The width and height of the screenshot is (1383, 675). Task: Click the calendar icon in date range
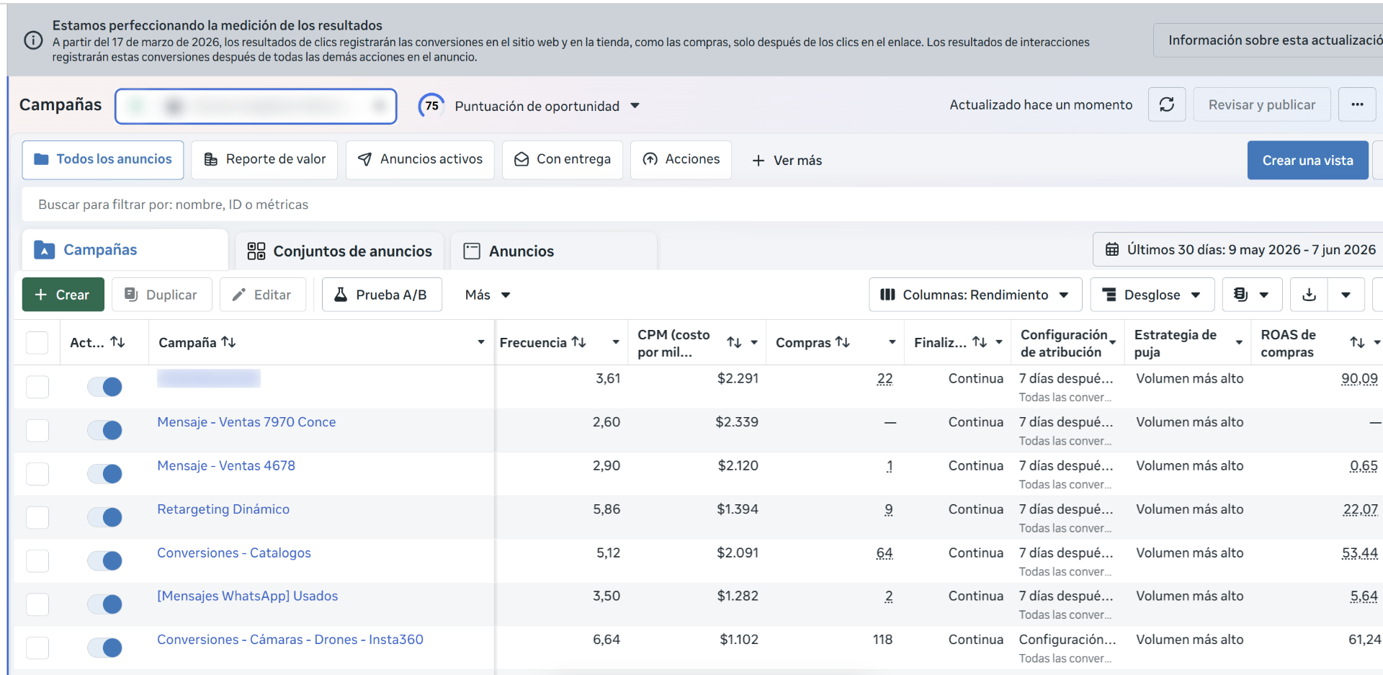pos(1112,249)
